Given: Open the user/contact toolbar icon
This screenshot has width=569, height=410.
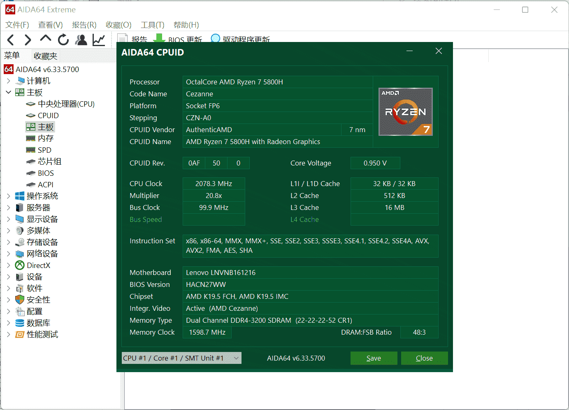Looking at the screenshot, I should point(81,40).
